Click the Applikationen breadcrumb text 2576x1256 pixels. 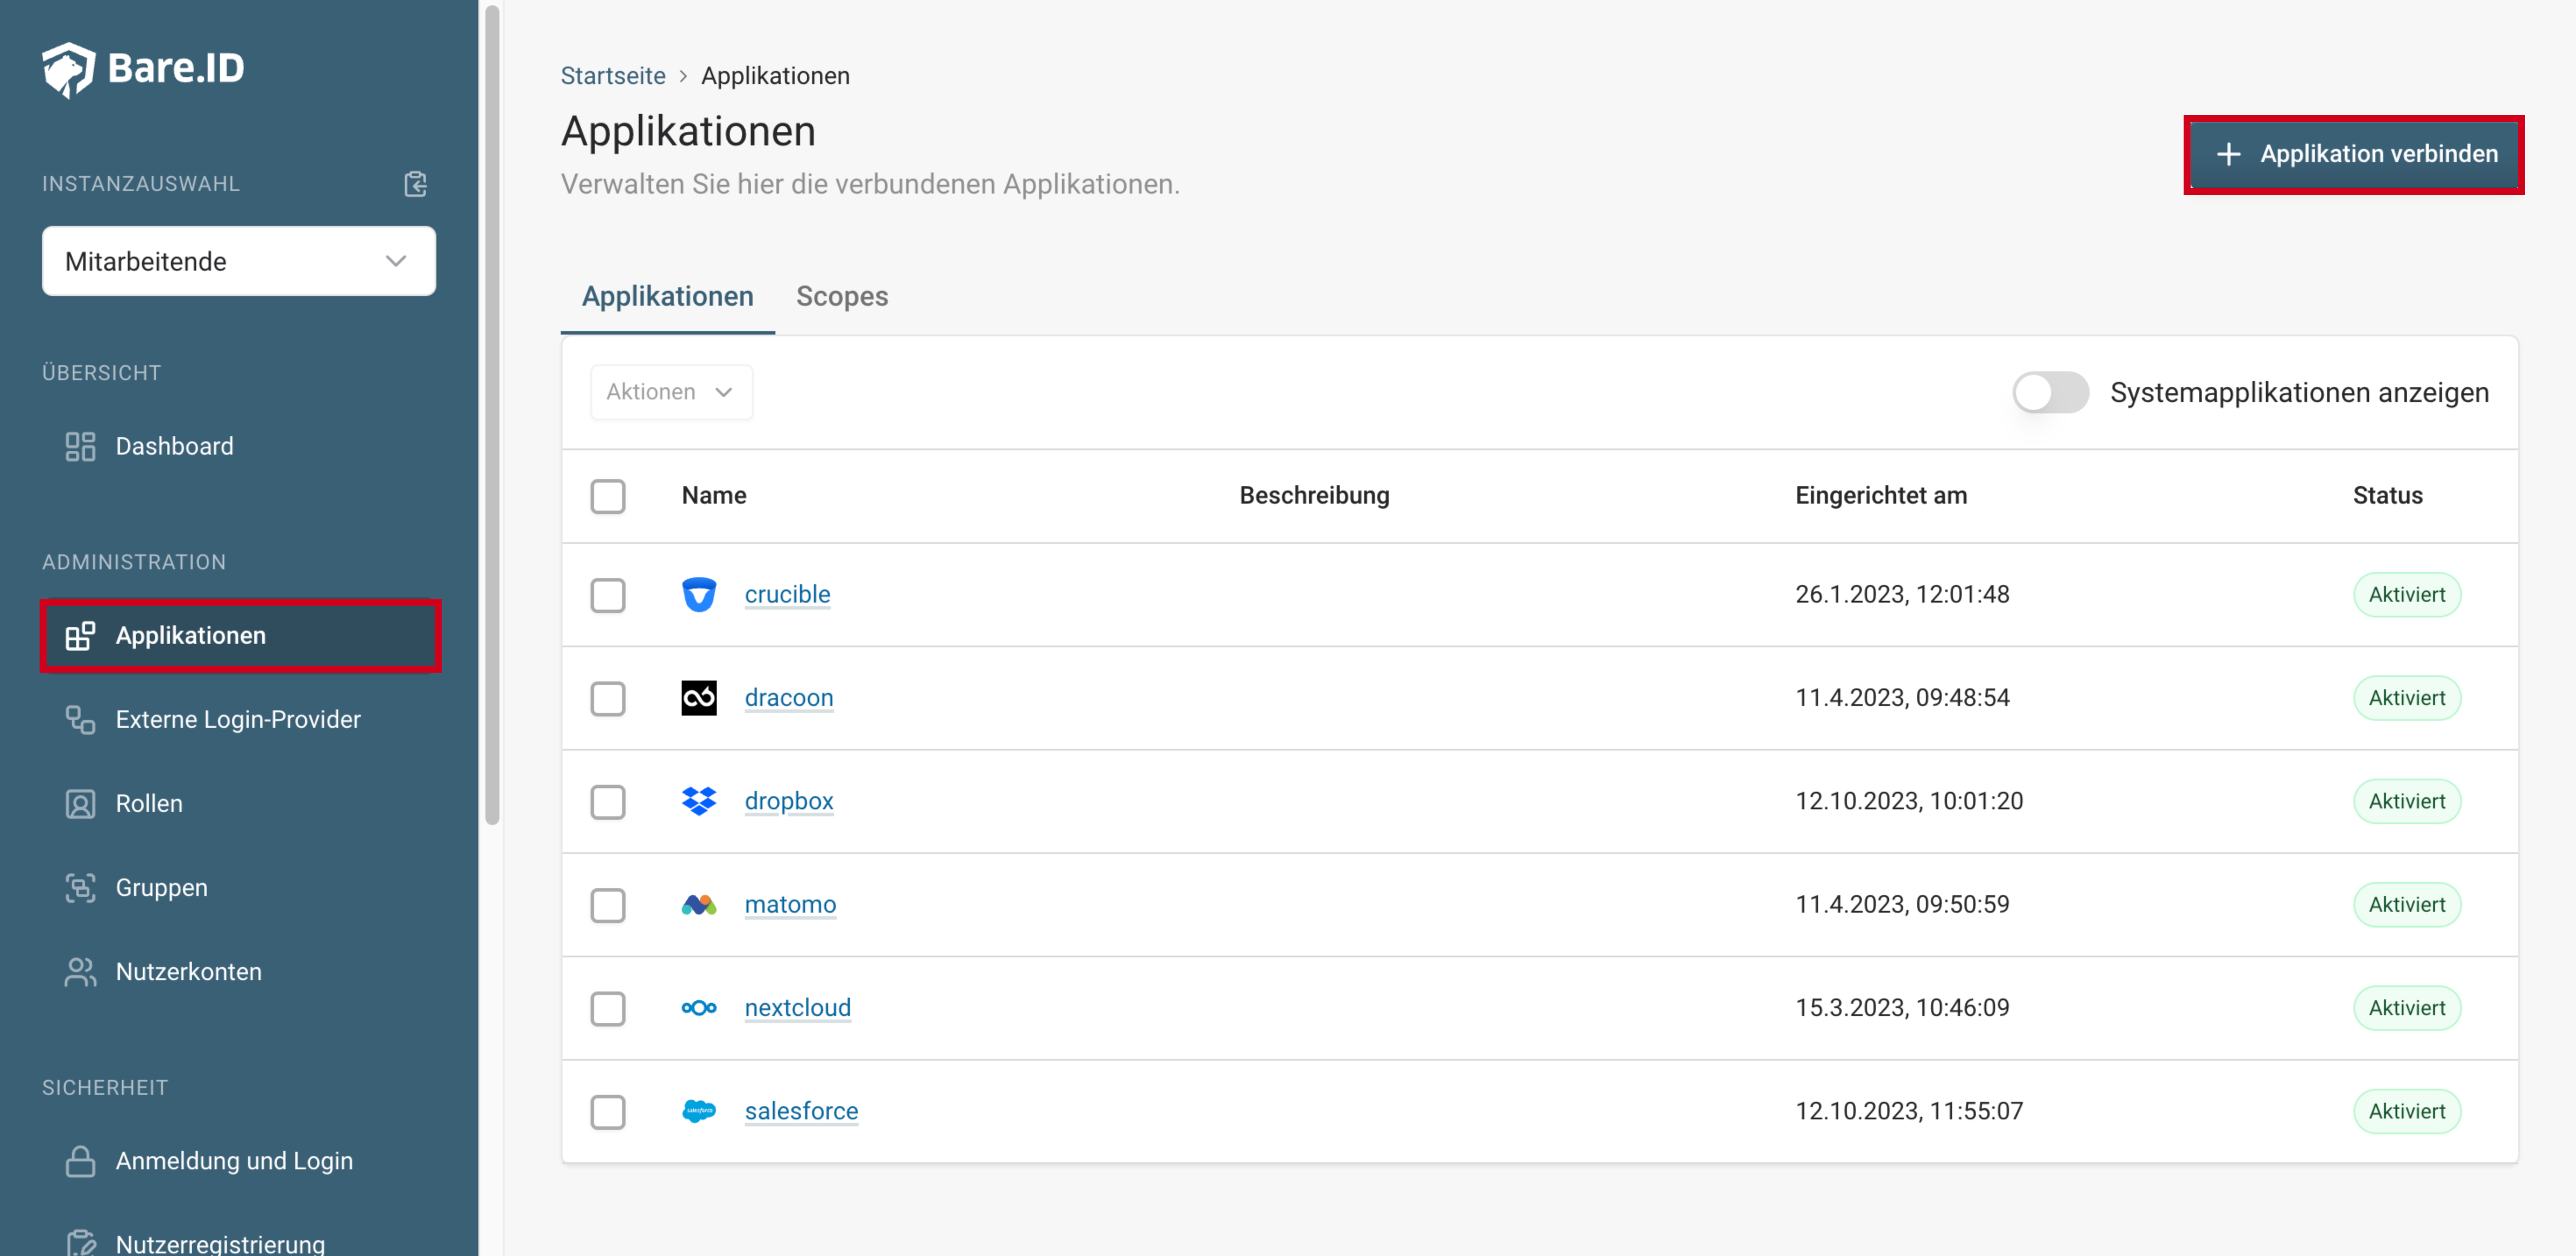coord(775,76)
